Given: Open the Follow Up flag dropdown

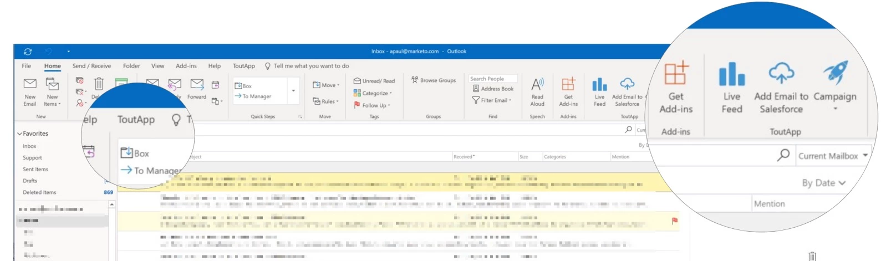Looking at the screenshot, I should click(x=372, y=105).
